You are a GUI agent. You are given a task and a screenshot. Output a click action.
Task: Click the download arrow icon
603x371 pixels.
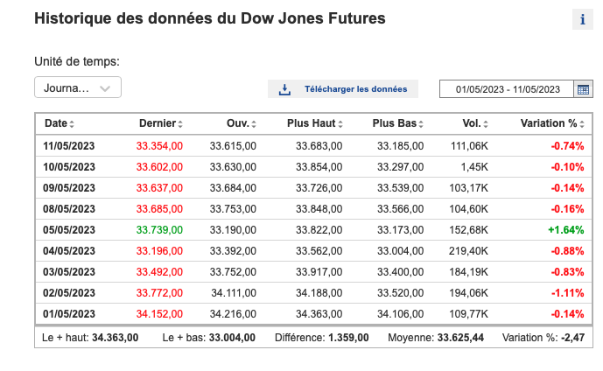point(284,88)
